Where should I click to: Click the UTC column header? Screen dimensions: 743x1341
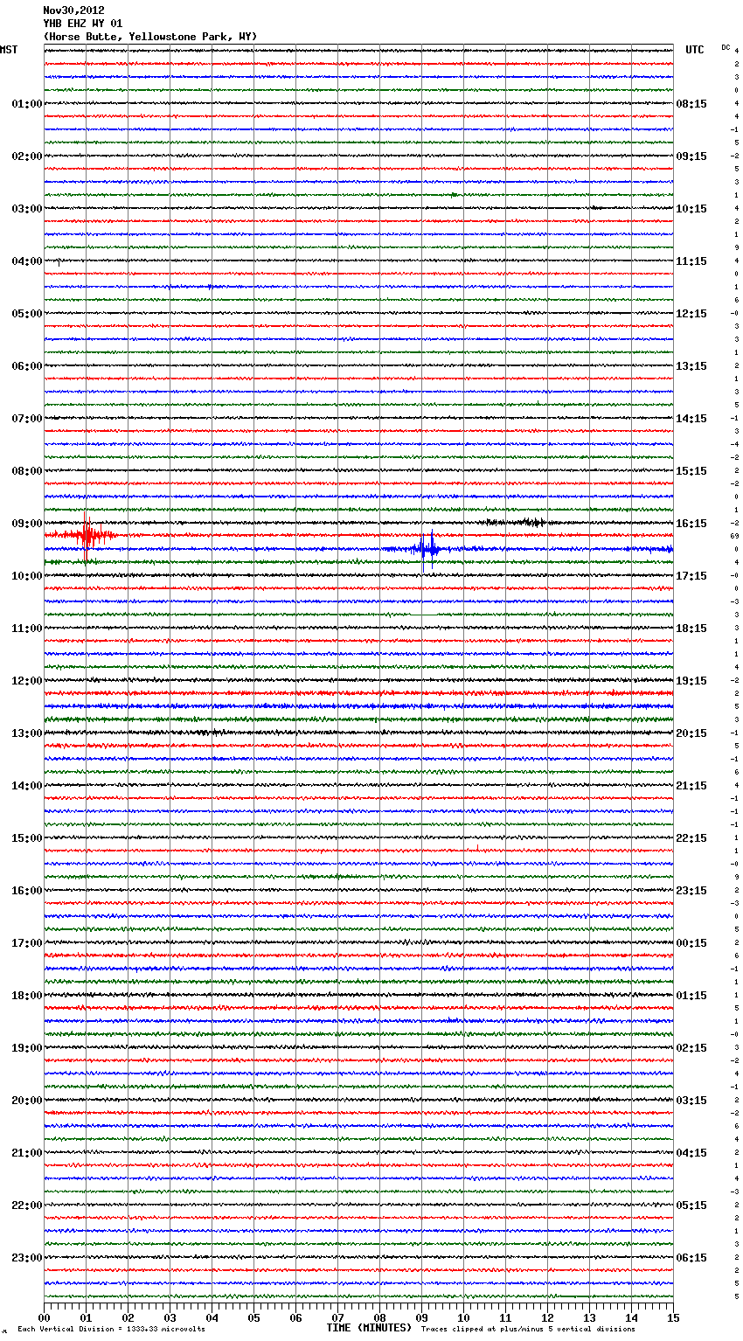tap(694, 50)
